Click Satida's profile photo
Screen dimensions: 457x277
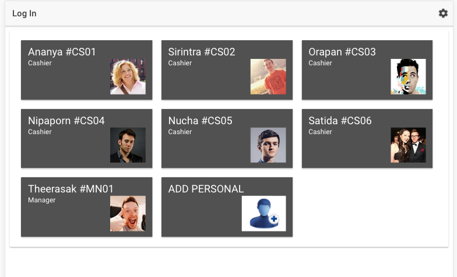pos(408,145)
